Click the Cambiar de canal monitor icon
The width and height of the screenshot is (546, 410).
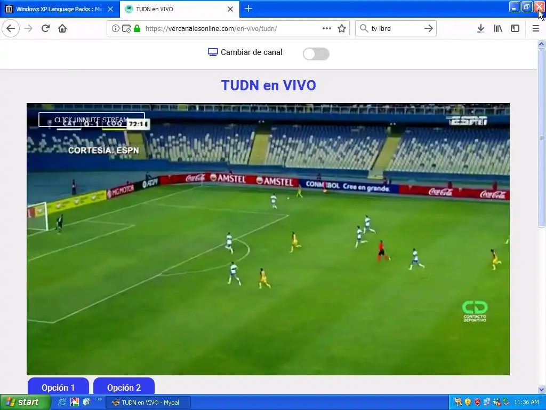[213, 52]
